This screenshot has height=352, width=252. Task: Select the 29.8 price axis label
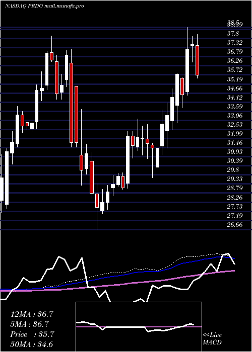pos(233,170)
